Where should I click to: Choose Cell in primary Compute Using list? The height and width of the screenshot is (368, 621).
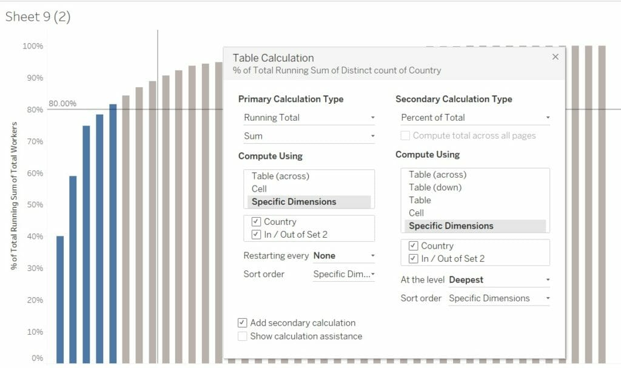260,189
